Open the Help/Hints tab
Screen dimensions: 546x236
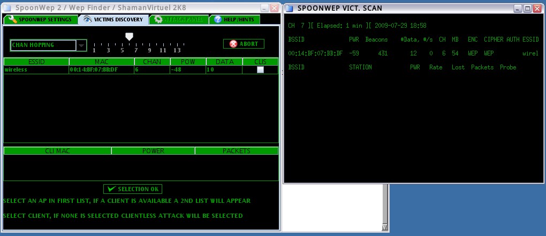pos(234,19)
